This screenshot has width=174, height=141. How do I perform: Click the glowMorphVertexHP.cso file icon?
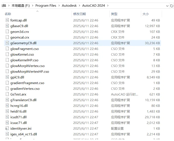point(7,72)
